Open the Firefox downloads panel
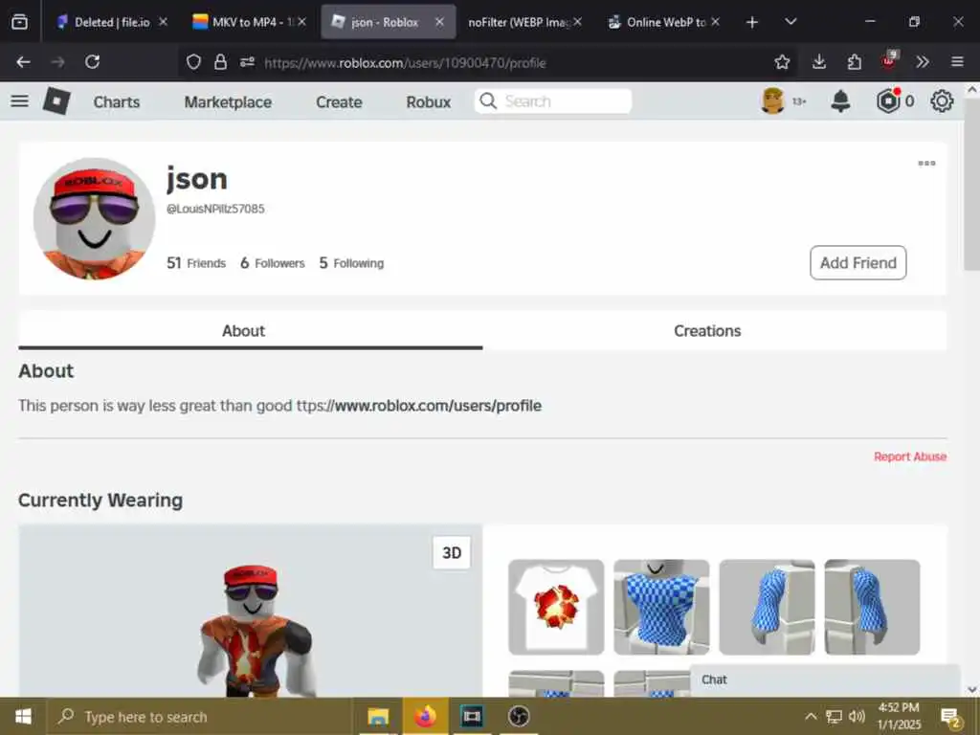The image size is (980, 735). pos(819,62)
